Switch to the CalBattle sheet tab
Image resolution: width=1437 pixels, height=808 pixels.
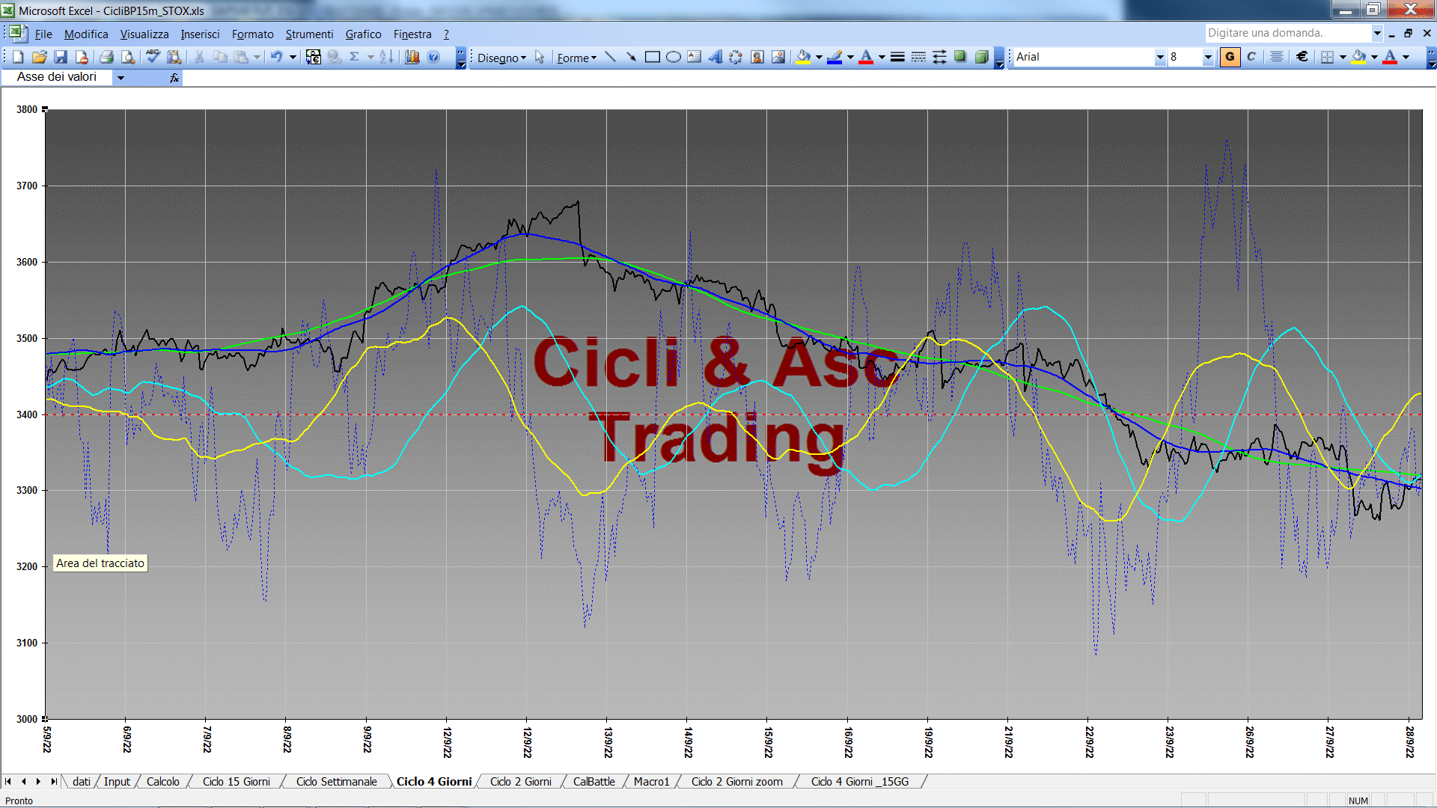(594, 782)
